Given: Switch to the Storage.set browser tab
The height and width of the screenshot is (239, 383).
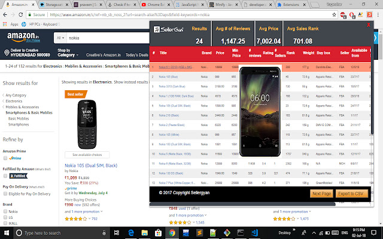Looking at the screenshot, I should (54, 4).
